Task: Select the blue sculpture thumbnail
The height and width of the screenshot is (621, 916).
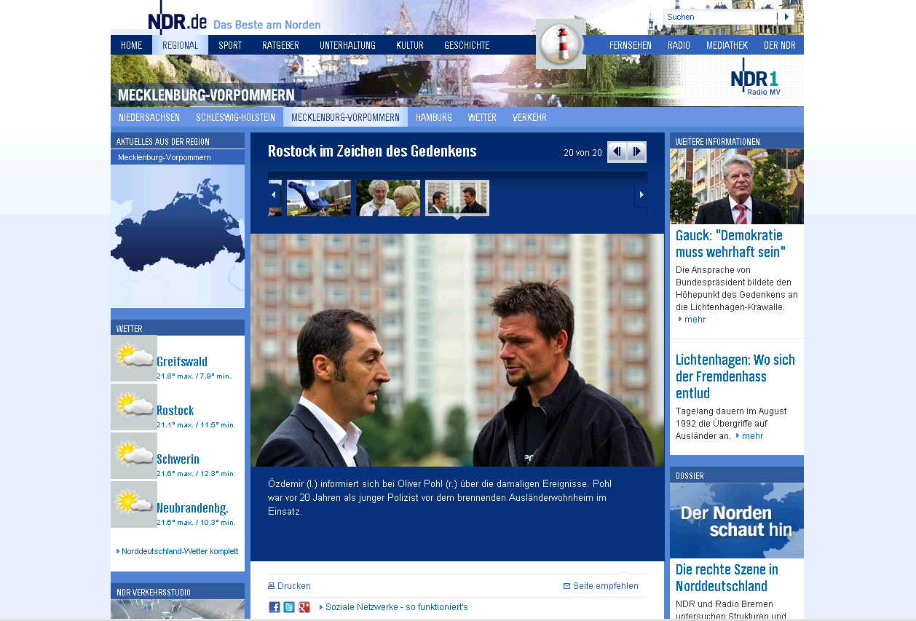Action: pos(319,198)
